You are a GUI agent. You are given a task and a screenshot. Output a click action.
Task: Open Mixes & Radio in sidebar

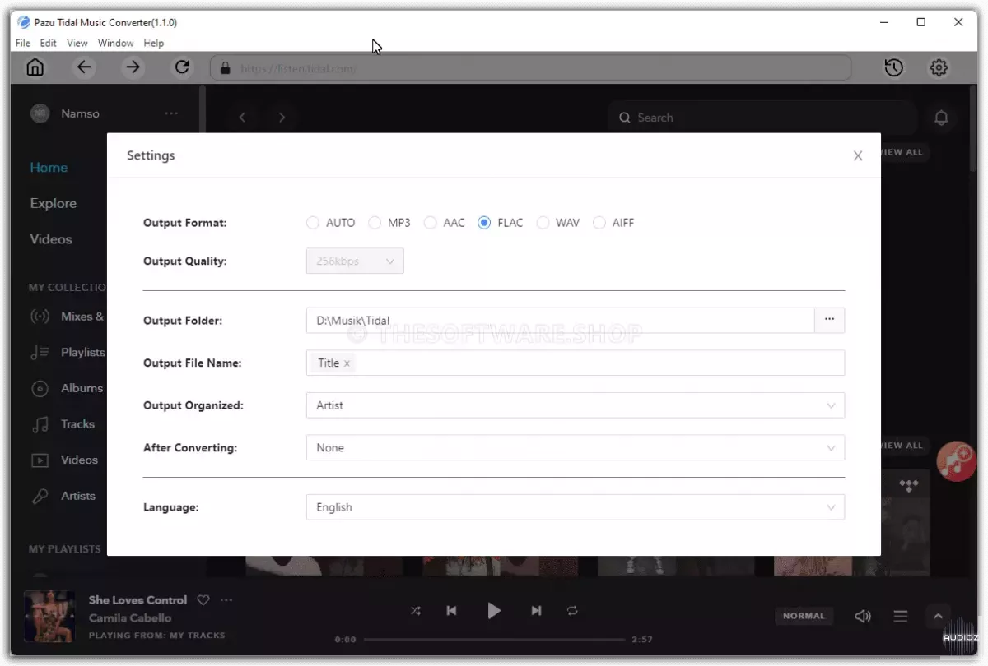67,317
